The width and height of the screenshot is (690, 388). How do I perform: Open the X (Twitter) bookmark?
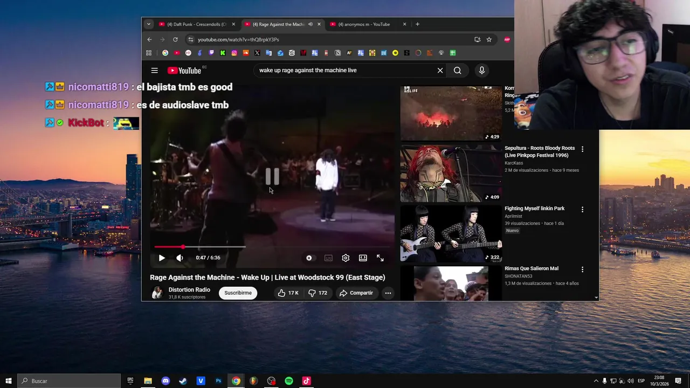click(x=257, y=53)
